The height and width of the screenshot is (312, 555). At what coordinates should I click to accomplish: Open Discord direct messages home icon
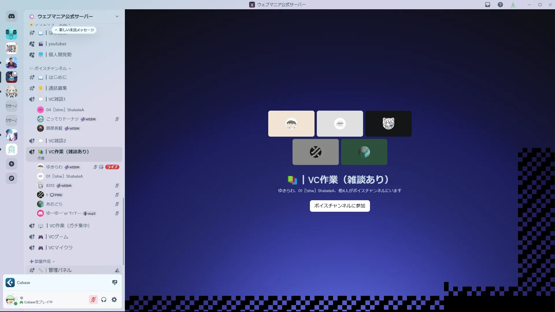tap(12, 16)
